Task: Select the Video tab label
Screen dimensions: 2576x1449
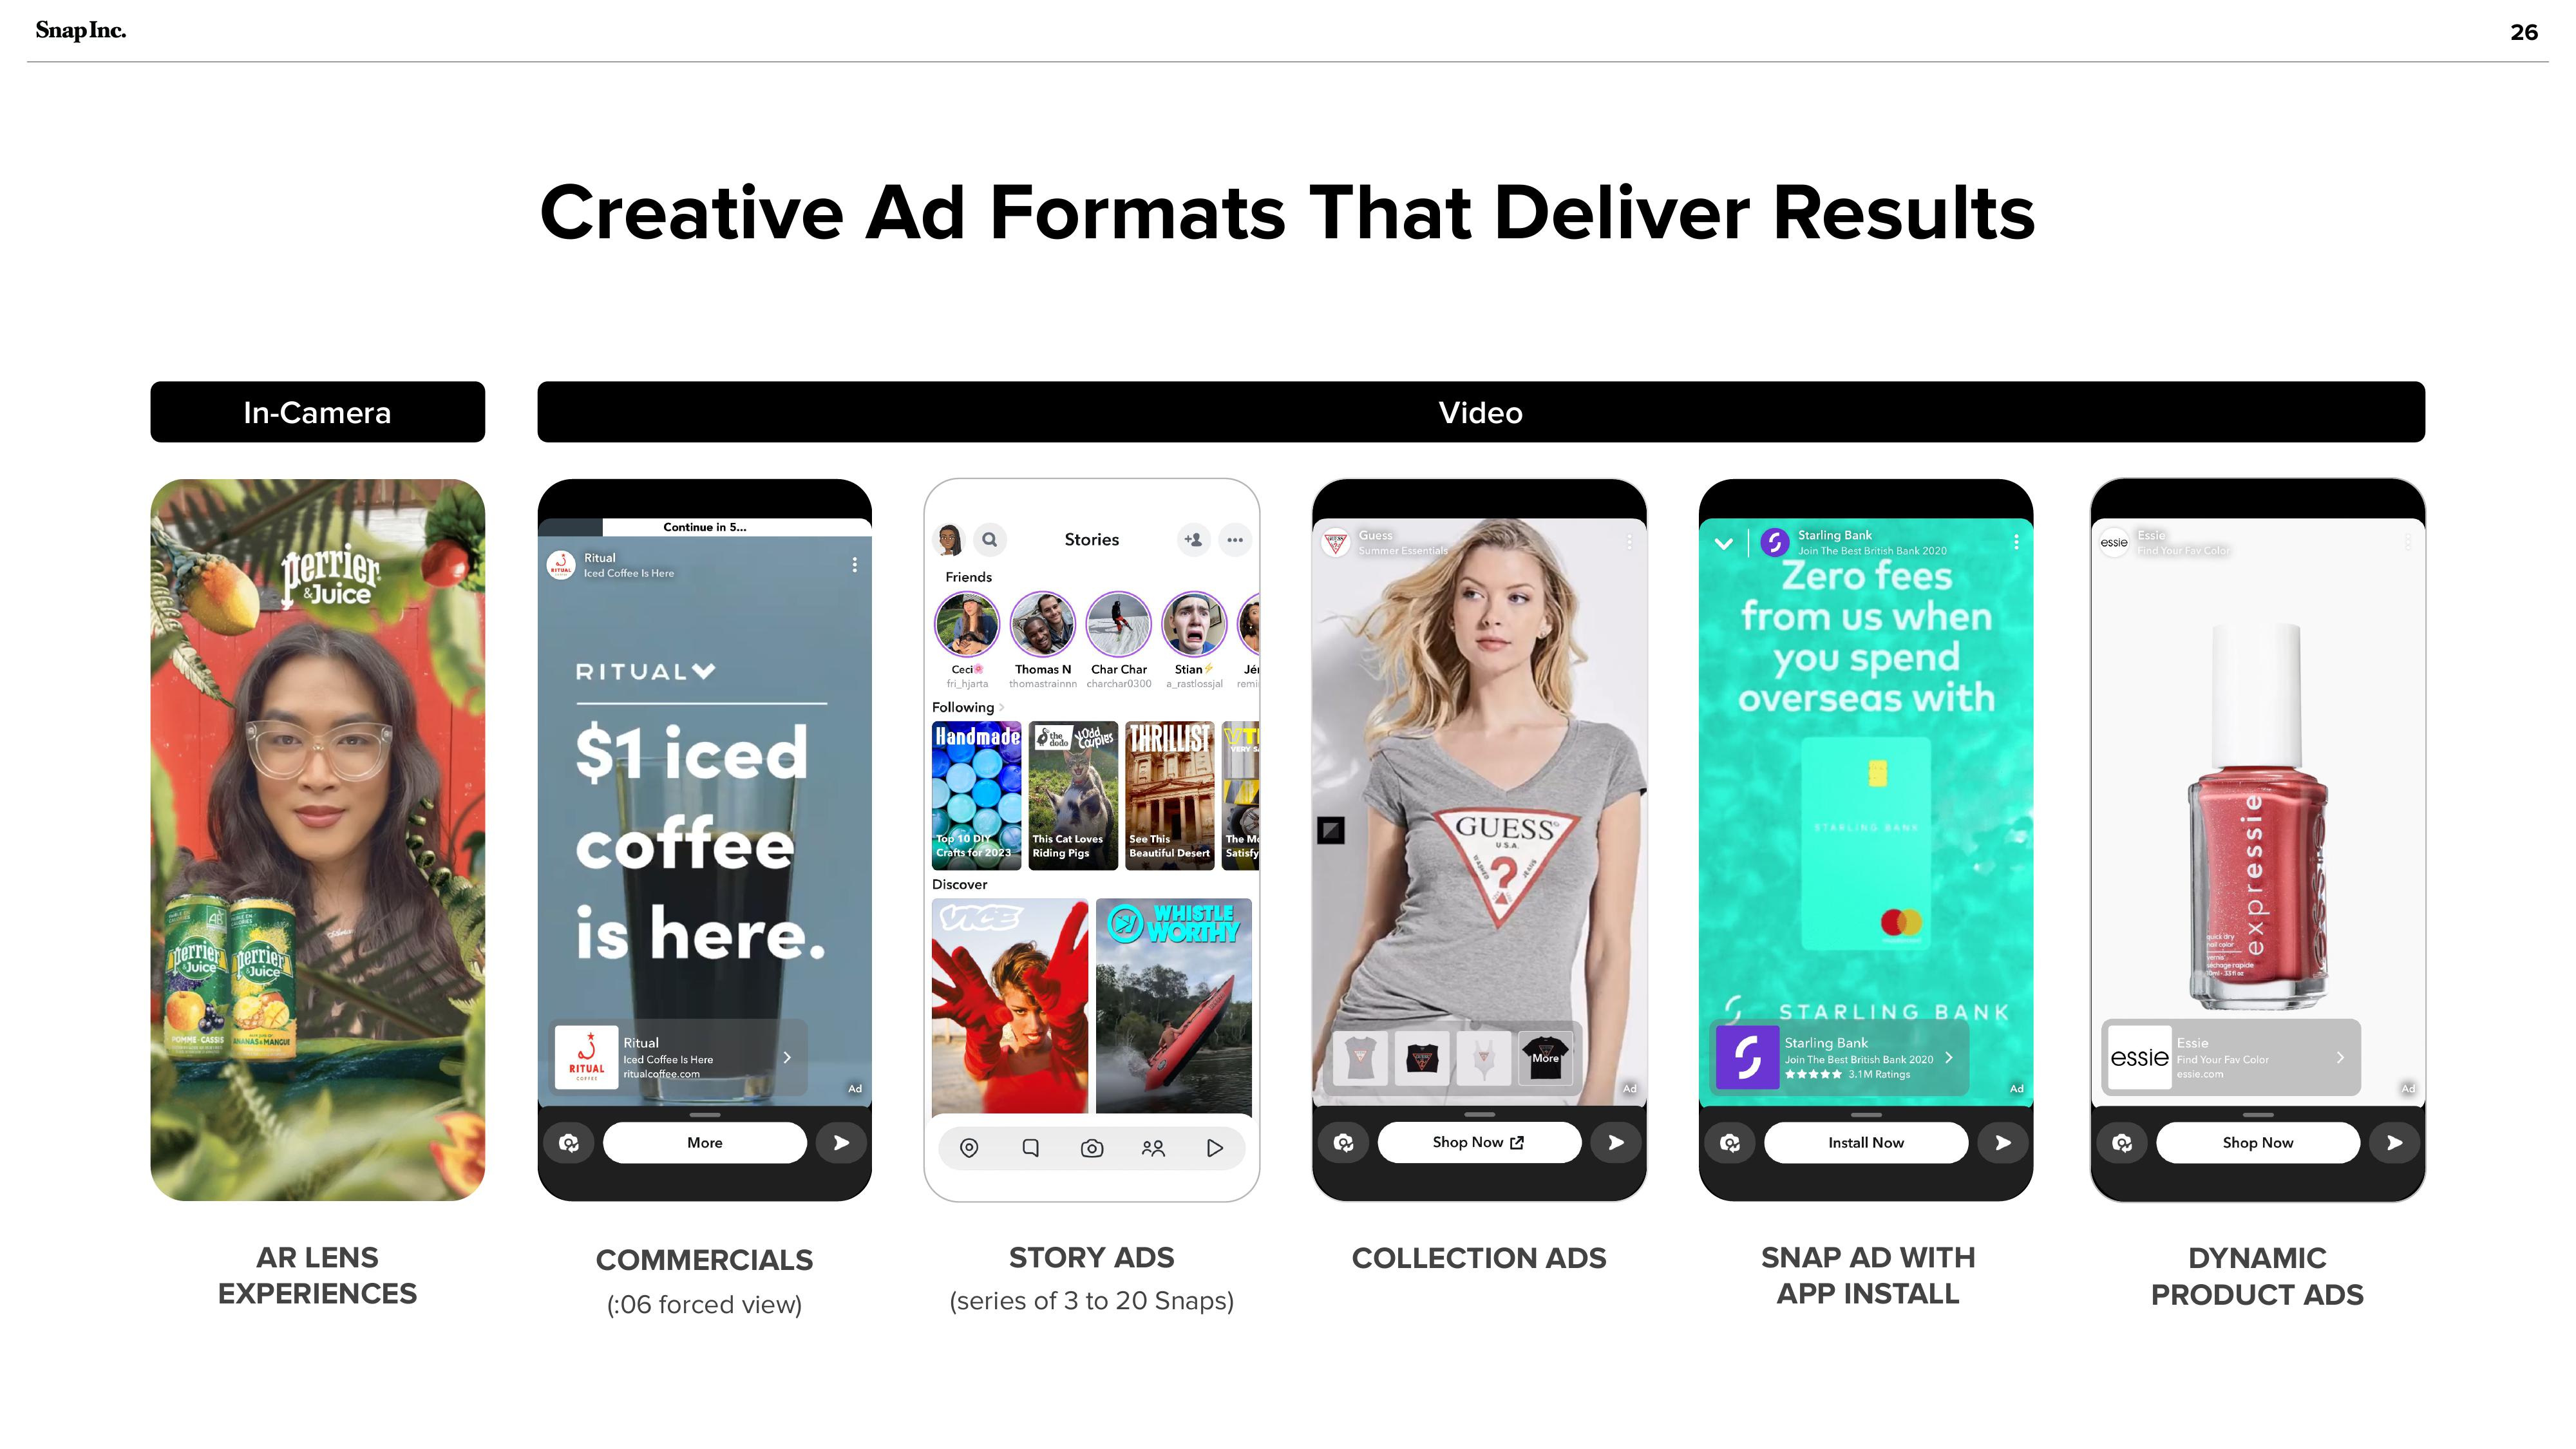Action: 1482,412
